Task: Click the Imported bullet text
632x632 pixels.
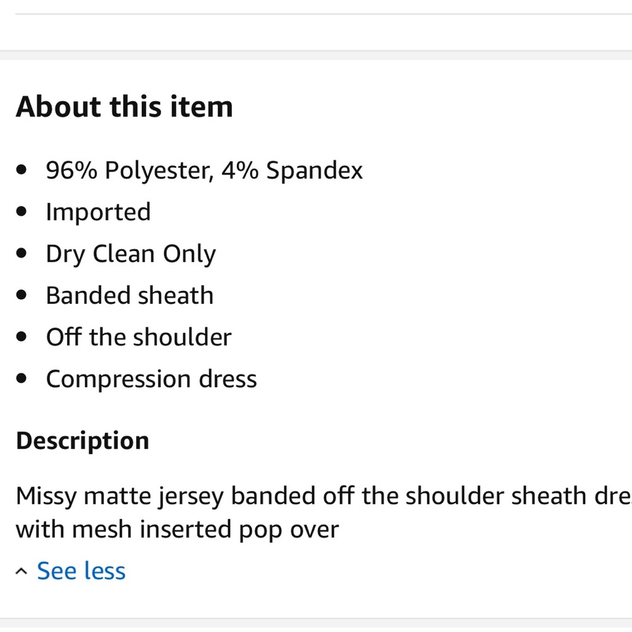Action: [98, 212]
